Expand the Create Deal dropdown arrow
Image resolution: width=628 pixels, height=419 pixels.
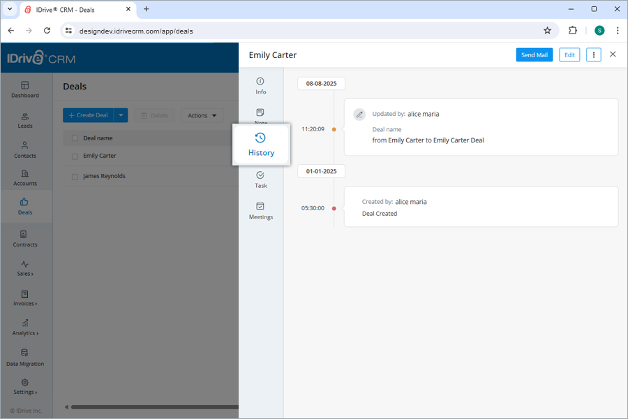click(x=120, y=115)
